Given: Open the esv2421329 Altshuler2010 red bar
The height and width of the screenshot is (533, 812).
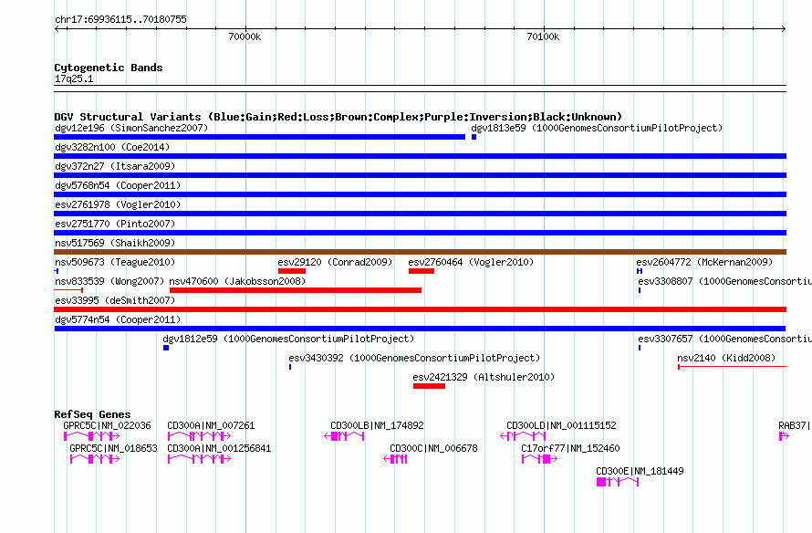Looking at the screenshot, I should tap(429, 386).
